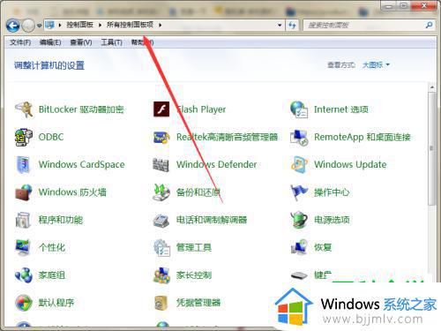Screen dimensions: 441x331
Task: Click the BitLocker 驱动器加密 link
Action: pyautogui.click(x=81, y=109)
